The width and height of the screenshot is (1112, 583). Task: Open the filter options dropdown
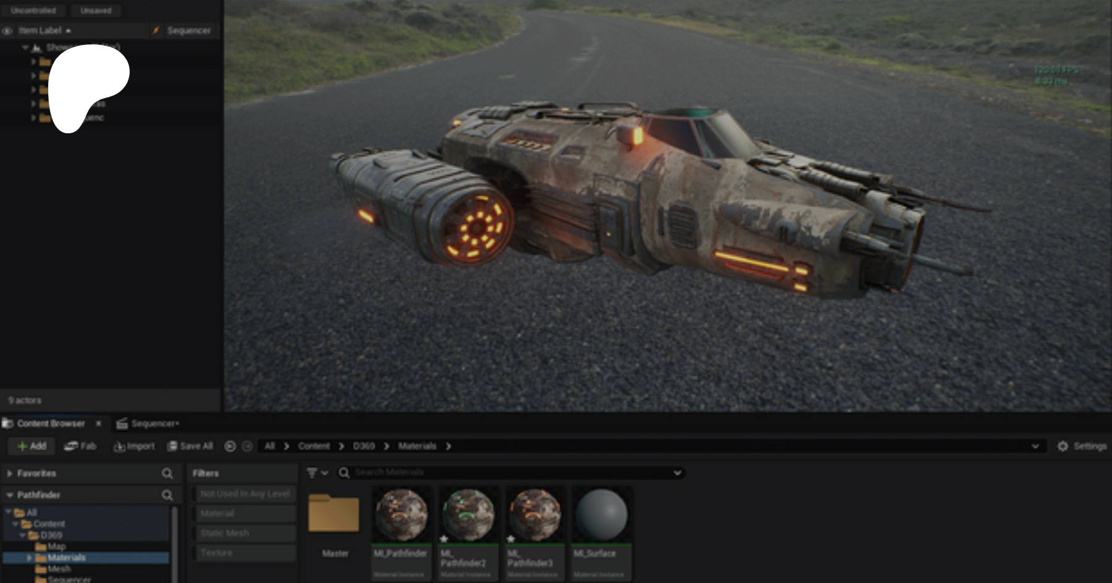tap(317, 473)
